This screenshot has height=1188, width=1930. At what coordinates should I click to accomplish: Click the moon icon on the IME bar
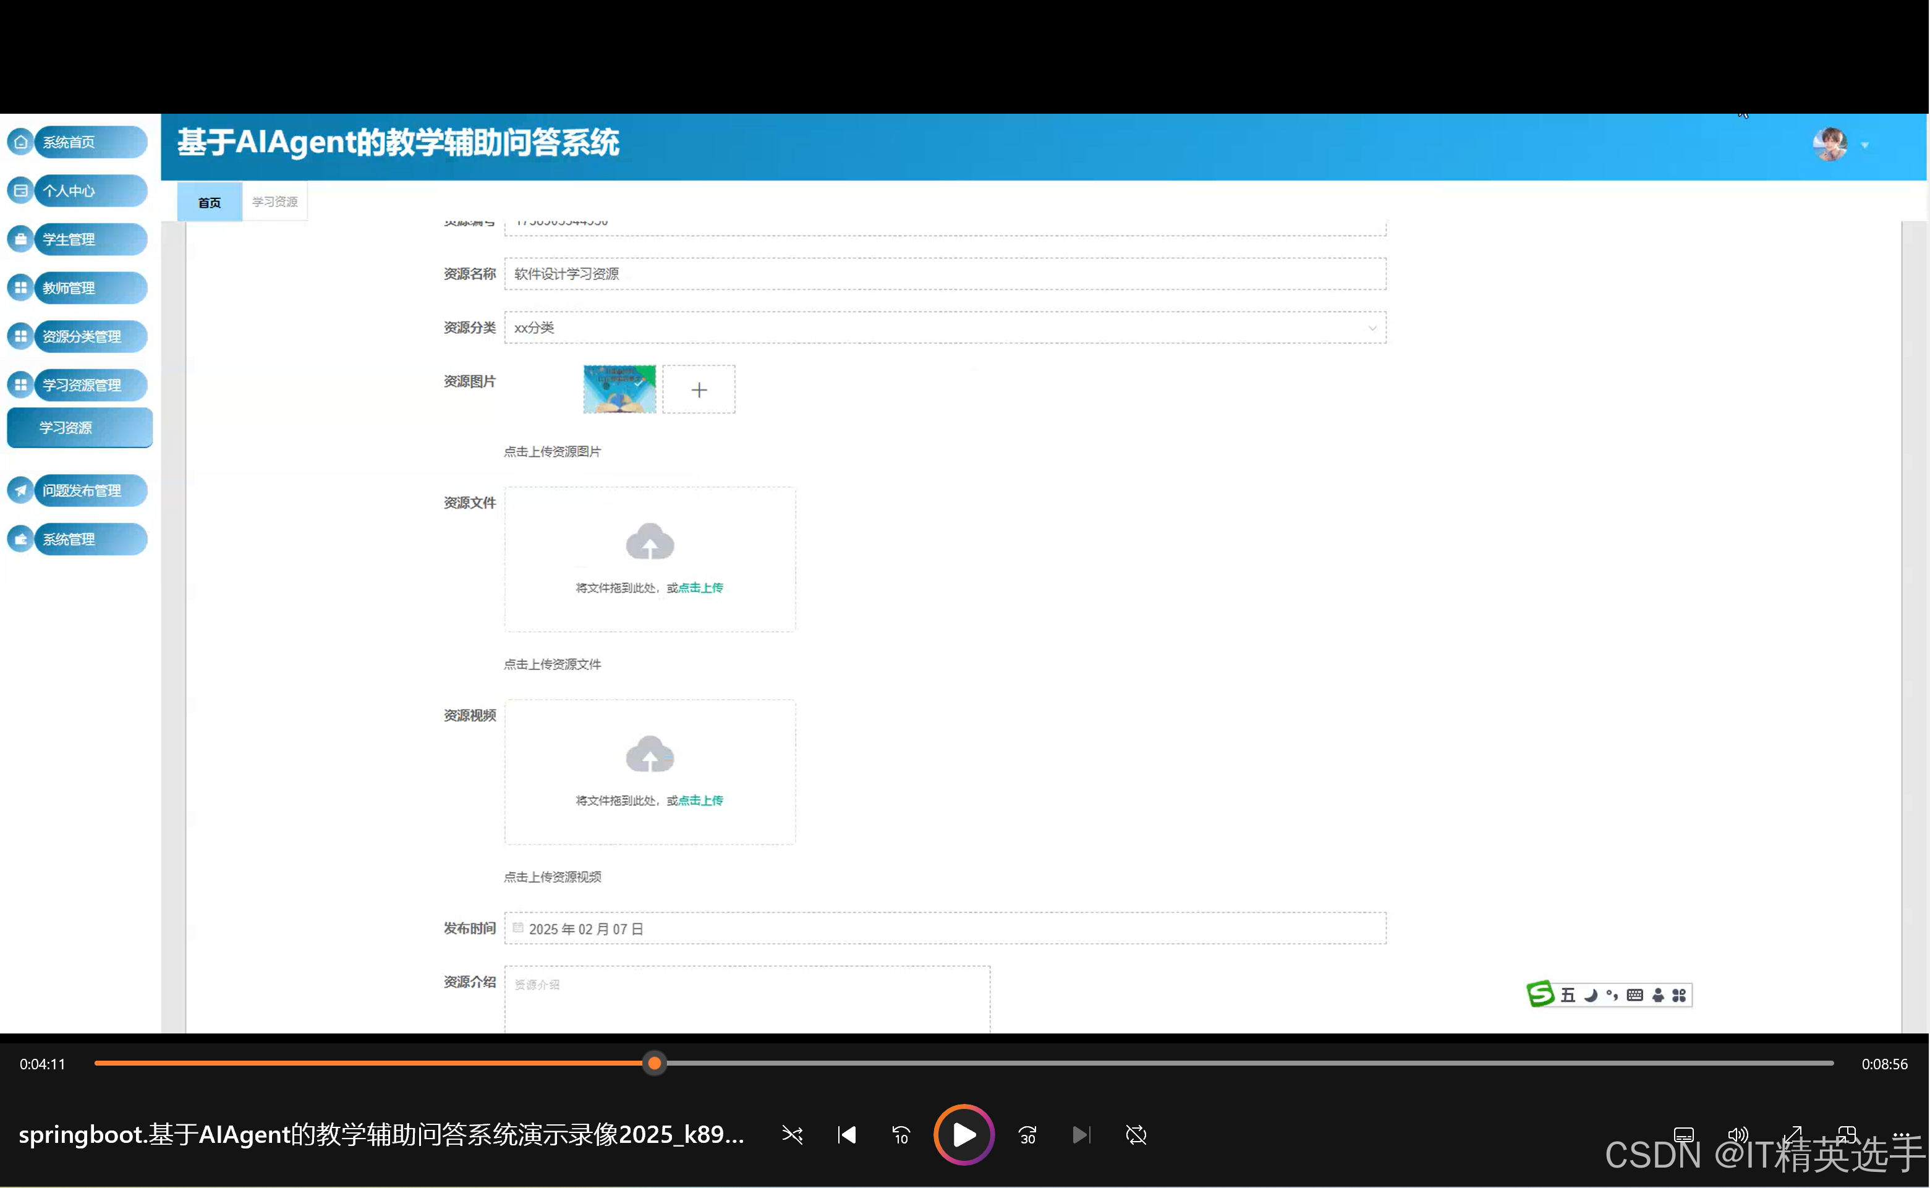(1591, 996)
